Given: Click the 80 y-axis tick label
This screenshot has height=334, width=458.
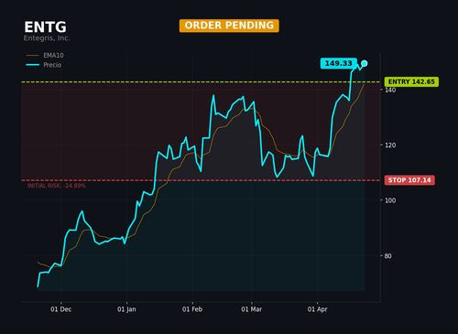Looking at the screenshot, I should pos(387,256).
